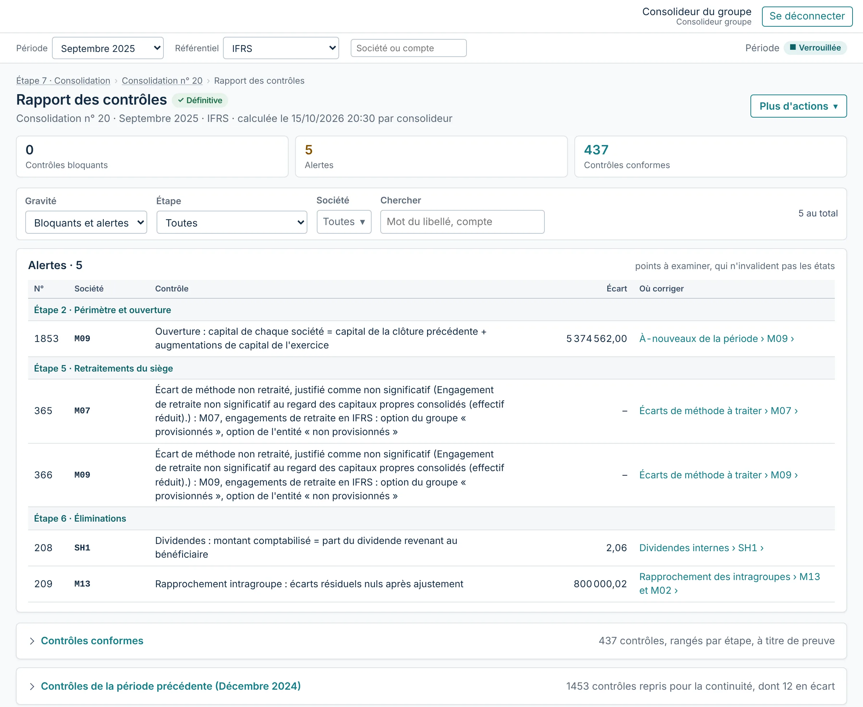Open the Gravité filter dropdown
This screenshot has width=863, height=707.
point(86,222)
